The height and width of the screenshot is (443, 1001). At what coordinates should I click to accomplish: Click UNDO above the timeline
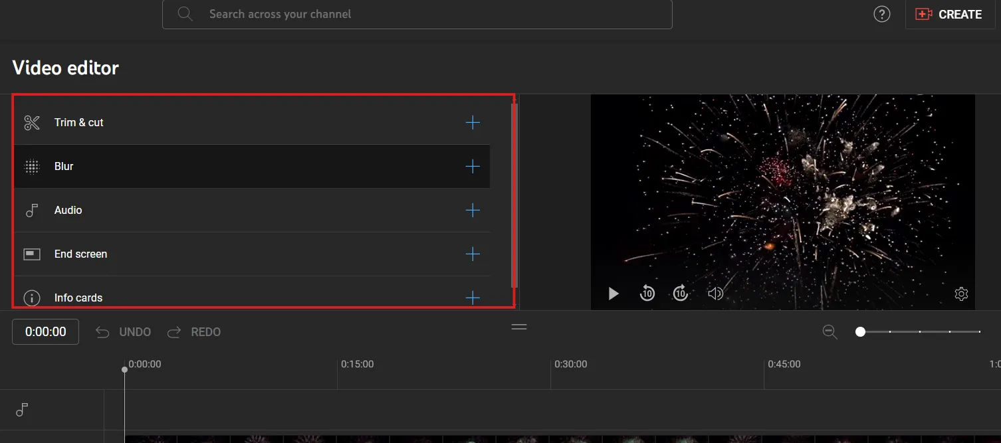coord(134,331)
